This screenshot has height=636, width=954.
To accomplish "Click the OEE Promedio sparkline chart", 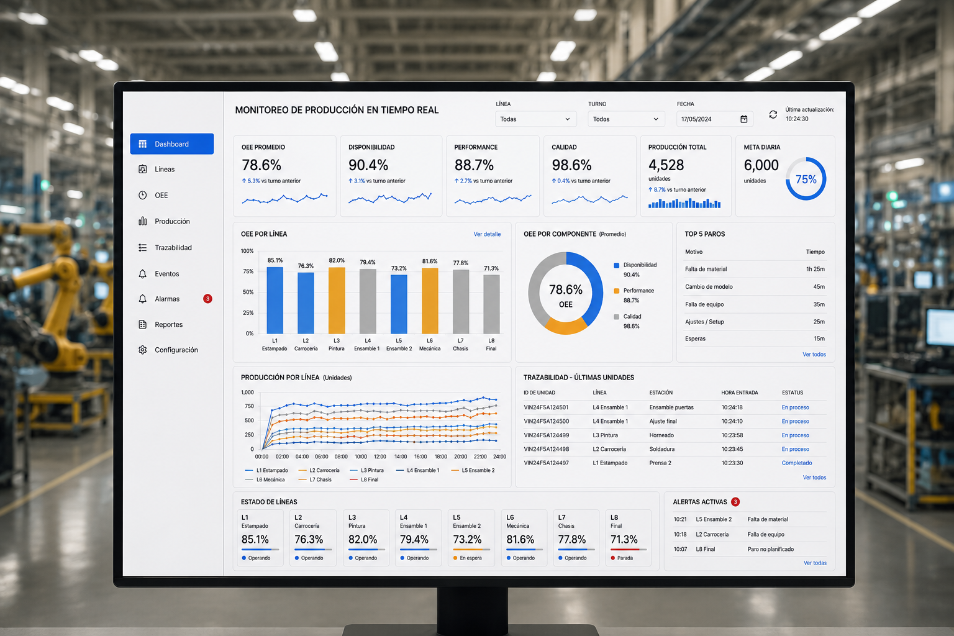I will click(x=284, y=198).
